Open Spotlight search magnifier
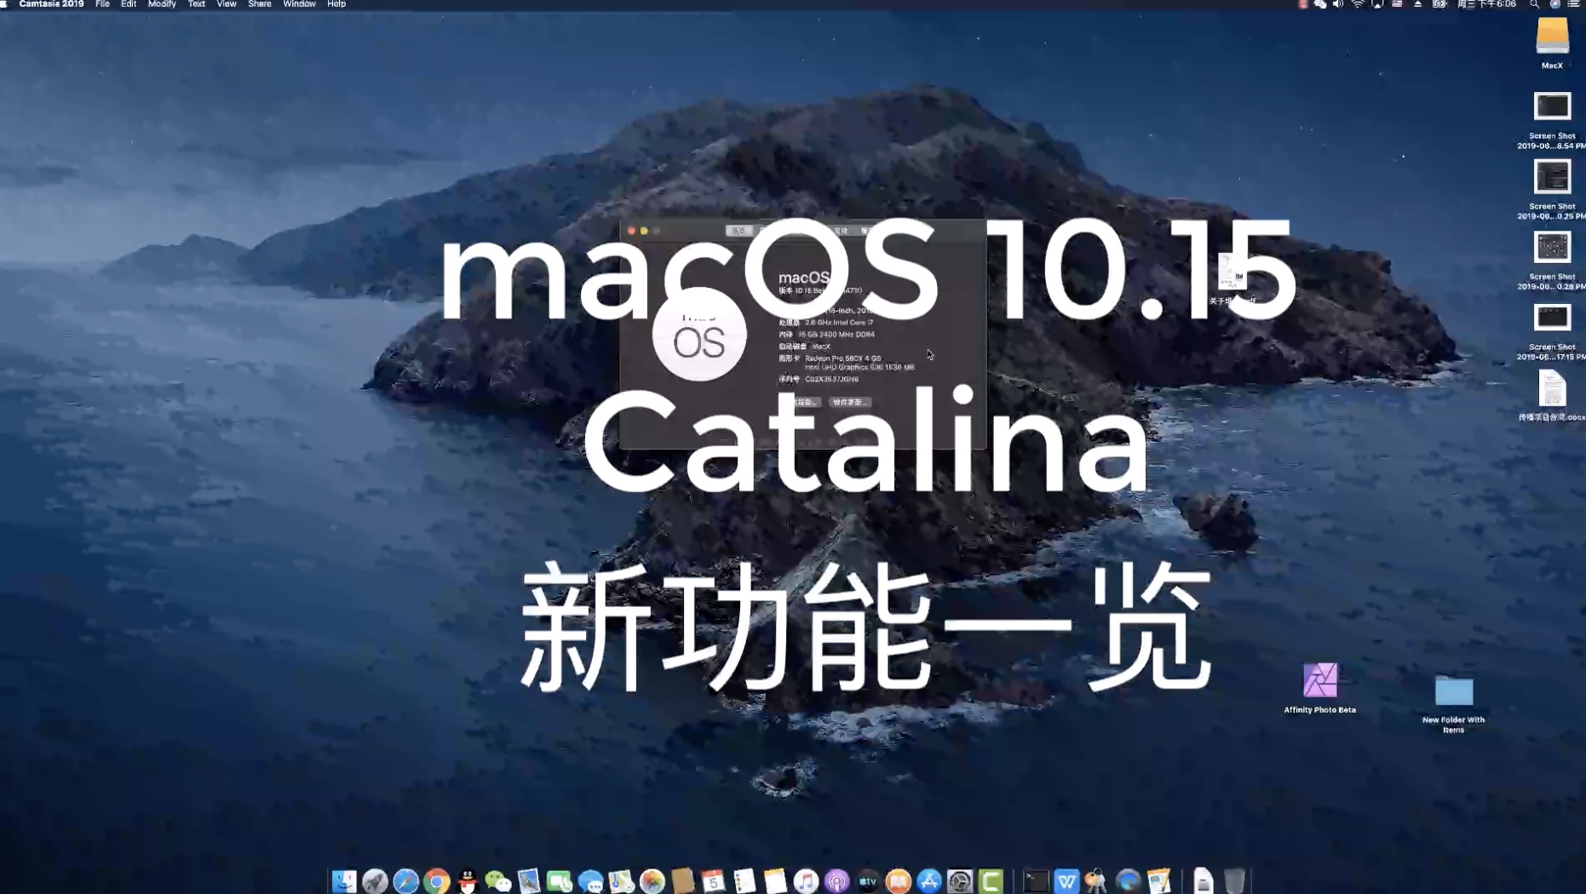The image size is (1586, 894). [1534, 4]
